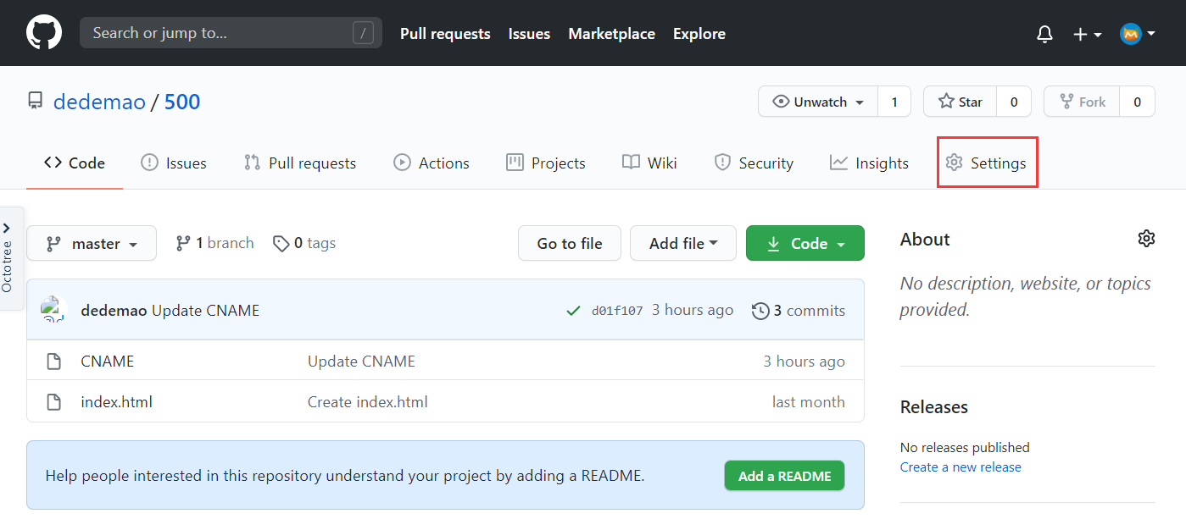Viewport: 1186px width, 519px height.
Task: Switch to the Actions tab
Action: pos(432,163)
